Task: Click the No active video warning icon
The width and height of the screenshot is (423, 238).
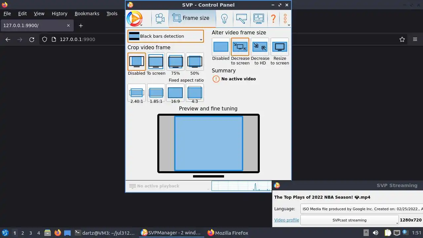Action: (216, 79)
